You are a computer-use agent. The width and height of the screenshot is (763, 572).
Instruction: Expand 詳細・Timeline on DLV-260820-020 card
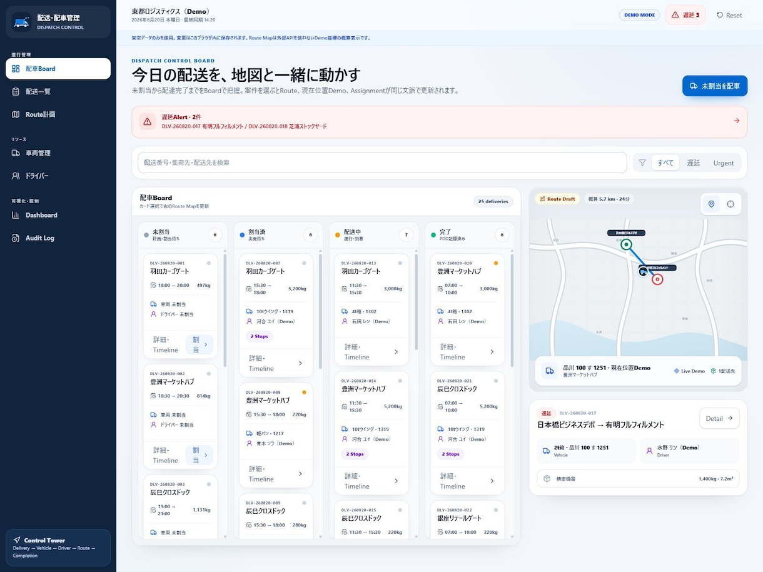tap(467, 352)
